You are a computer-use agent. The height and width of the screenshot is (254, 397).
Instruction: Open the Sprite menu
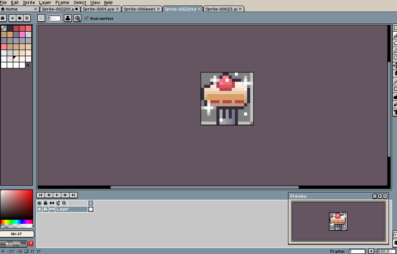29,2
